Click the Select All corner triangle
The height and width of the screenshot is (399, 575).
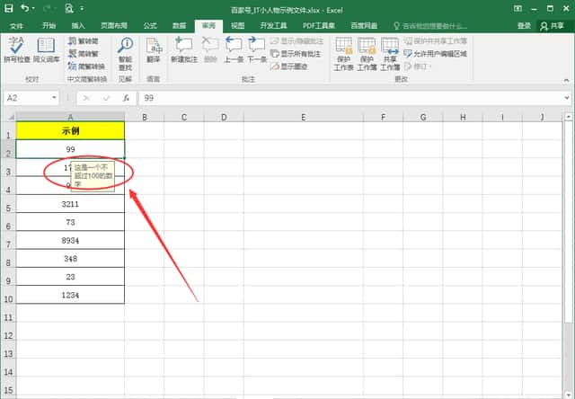click(x=10, y=117)
